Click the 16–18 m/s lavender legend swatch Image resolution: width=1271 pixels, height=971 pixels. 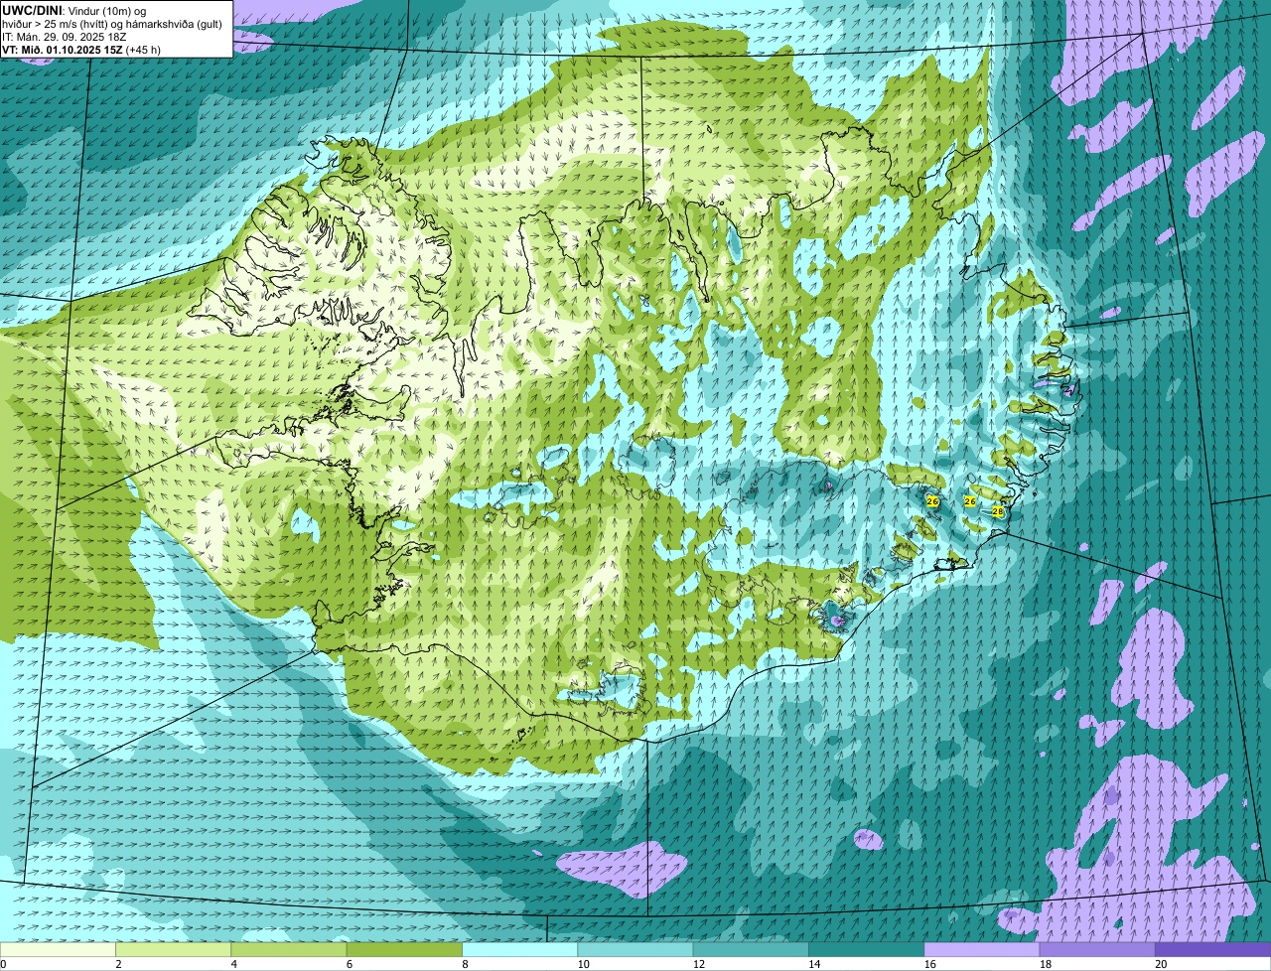coord(982,949)
